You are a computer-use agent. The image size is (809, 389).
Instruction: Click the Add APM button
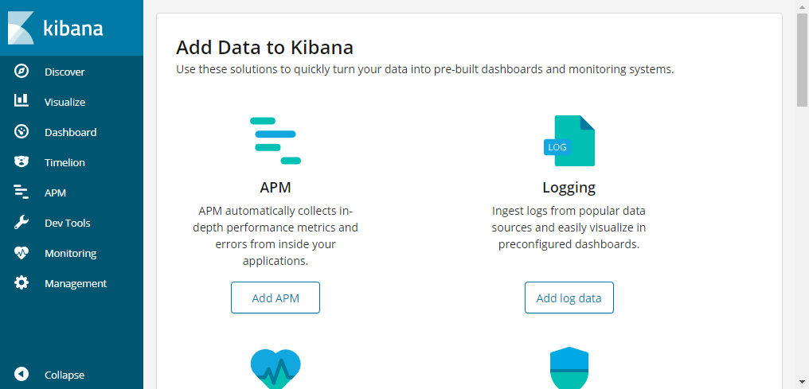coord(276,298)
